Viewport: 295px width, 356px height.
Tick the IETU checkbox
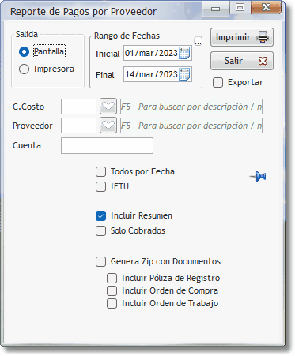pos(100,186)
